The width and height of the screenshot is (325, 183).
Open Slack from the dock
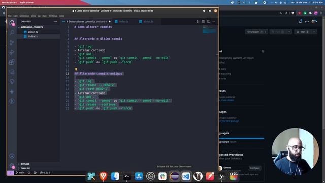[x=162, y=176]
